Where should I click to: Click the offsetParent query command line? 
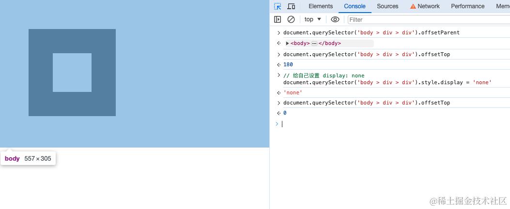click(371, 32)
